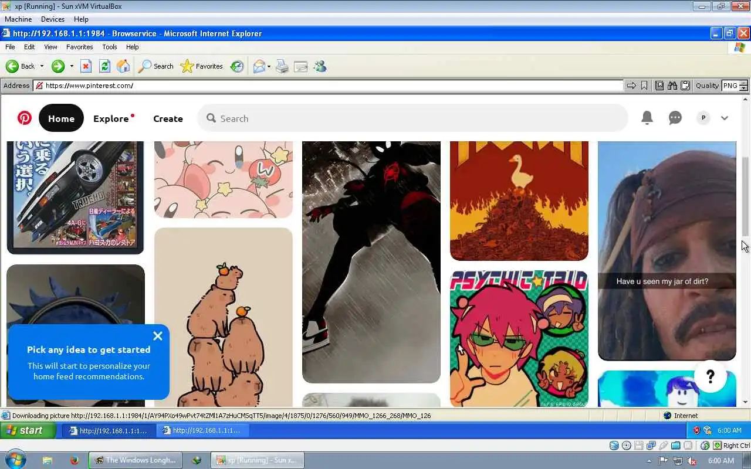Image resolution: width=751 pixels, height=469 pixels.
Task: Click the IE Refresh icon
Action: (104, 66)
